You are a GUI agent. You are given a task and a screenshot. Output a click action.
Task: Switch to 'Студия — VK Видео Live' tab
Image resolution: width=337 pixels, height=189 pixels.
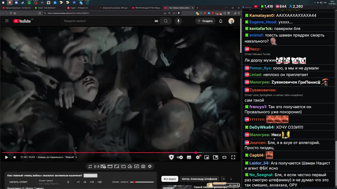82,8
